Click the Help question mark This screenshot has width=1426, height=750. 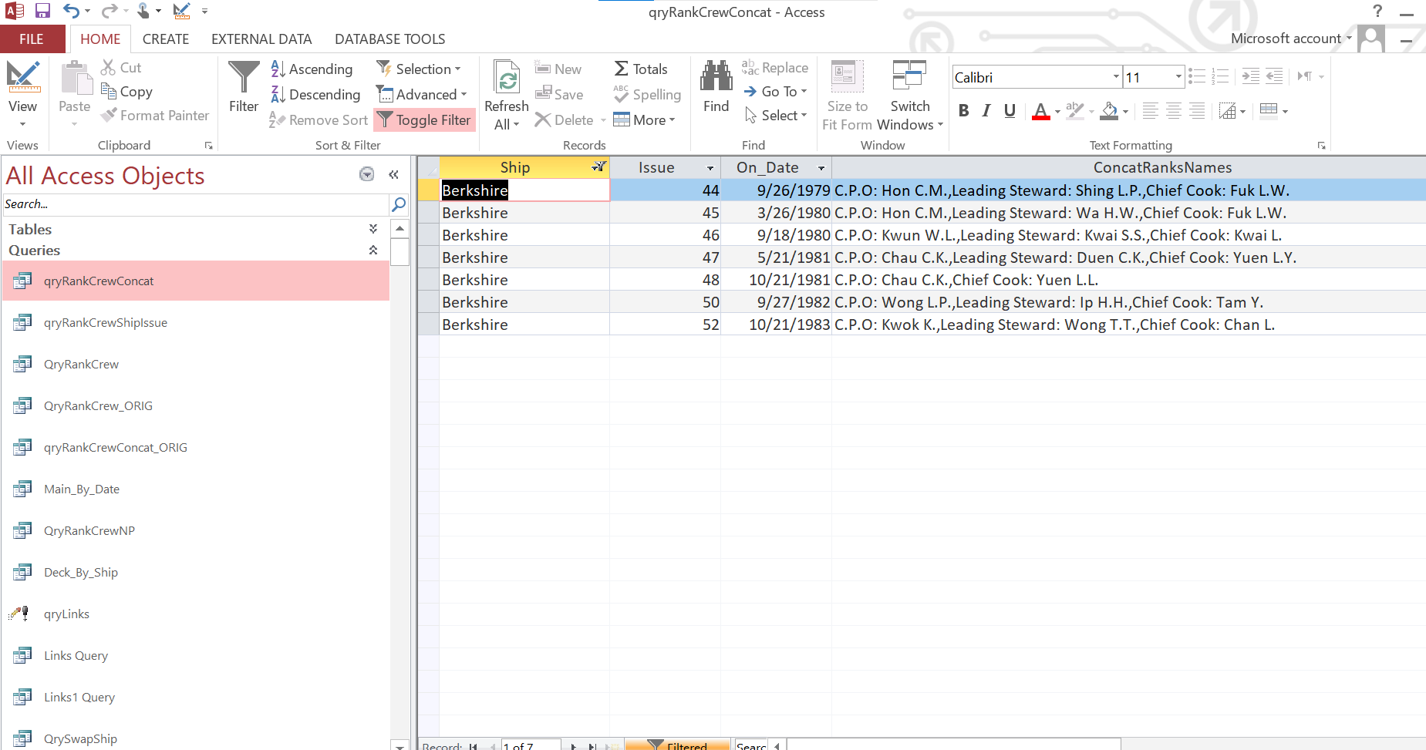1377,11
